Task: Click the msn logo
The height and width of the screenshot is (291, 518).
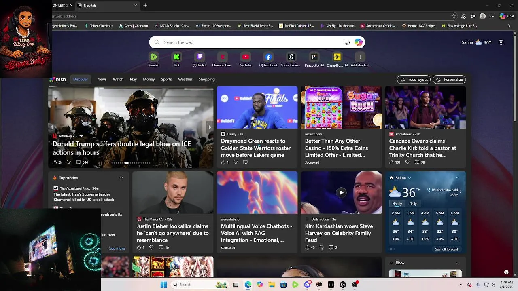Action: (x=58, y=80)
